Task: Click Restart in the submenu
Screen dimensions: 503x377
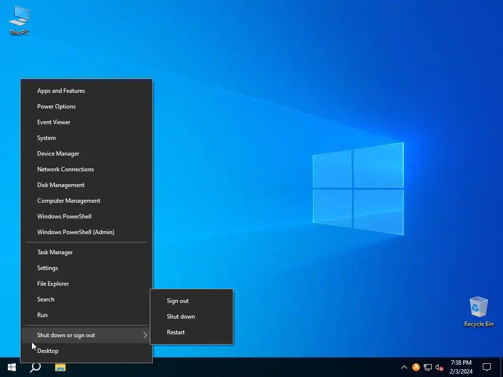Action: click(192, 332)
